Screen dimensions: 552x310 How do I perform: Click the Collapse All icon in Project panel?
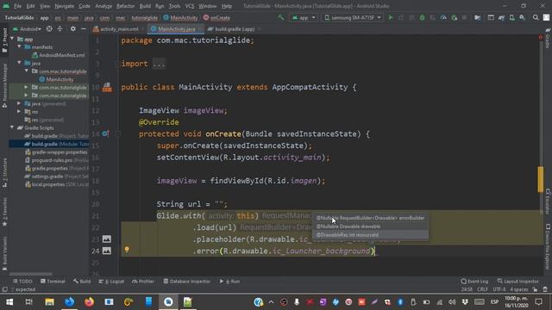click(x=60, y=28)
